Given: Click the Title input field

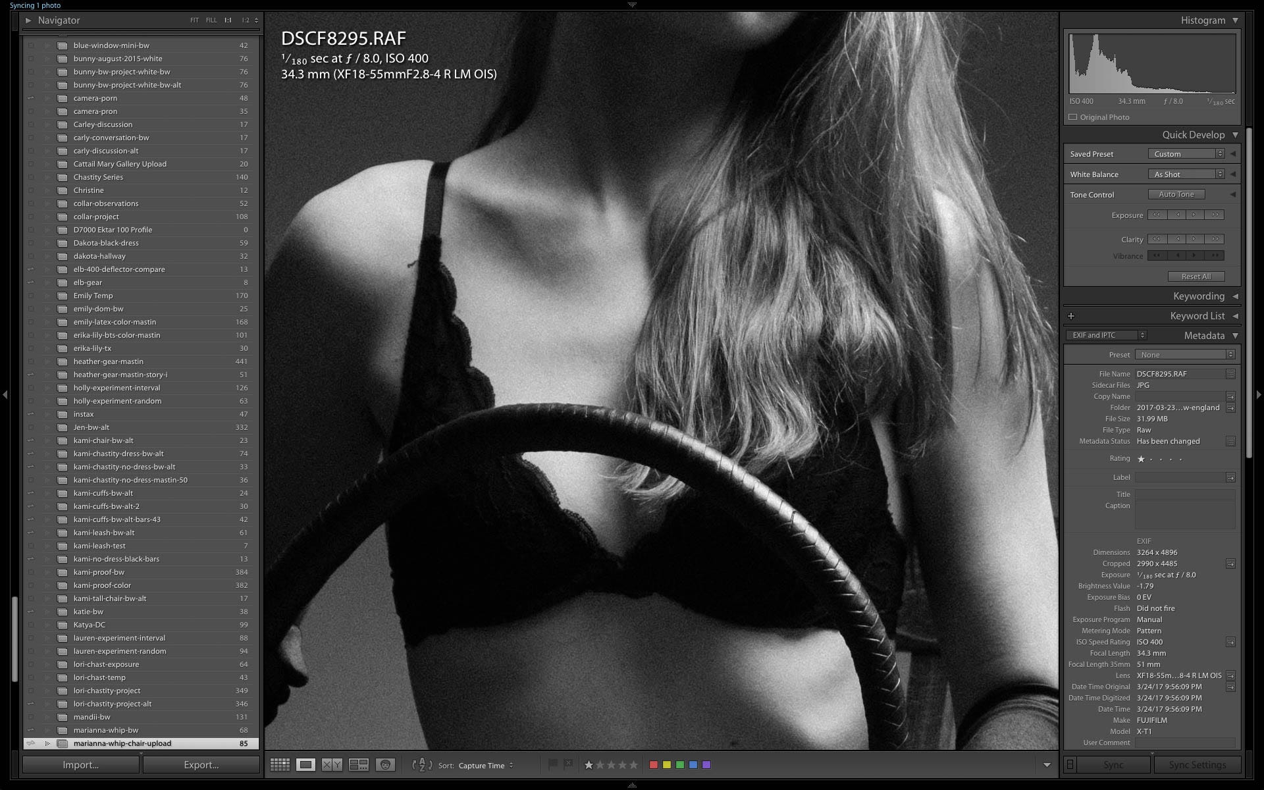Looking at the screenshot, I should (1185, 494).
